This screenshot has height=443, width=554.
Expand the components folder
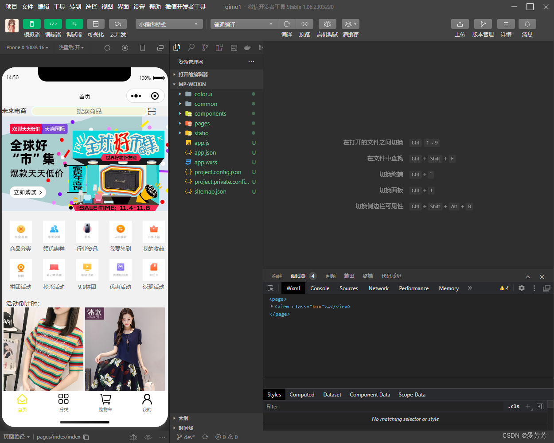(x=217, y=113)
